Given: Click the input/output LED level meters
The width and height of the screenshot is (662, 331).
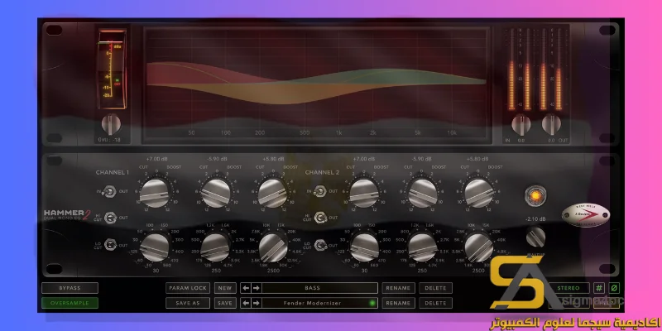Looking at the screenshot, I should 535,69.
